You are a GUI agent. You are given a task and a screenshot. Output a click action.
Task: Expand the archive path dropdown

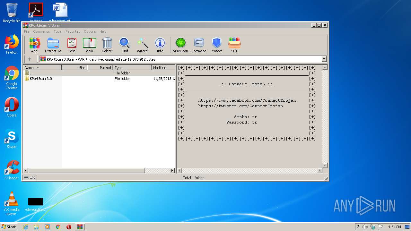click(324, 59)
